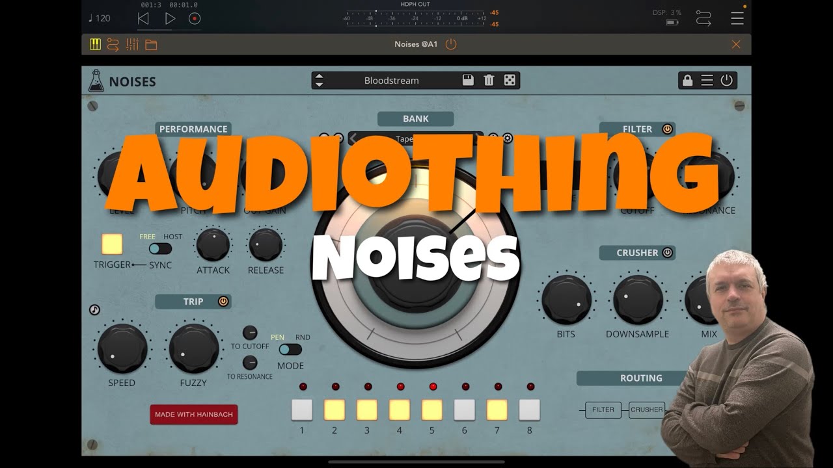Toggle step button 4
The image size is (833, 468).
pyautogui.click(x=400, y=410)
